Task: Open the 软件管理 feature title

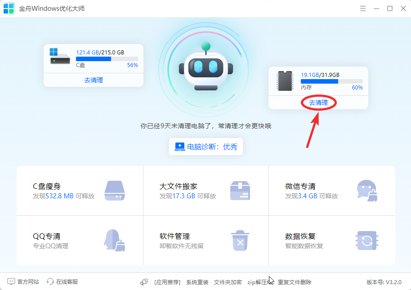Action: point(174,236)
